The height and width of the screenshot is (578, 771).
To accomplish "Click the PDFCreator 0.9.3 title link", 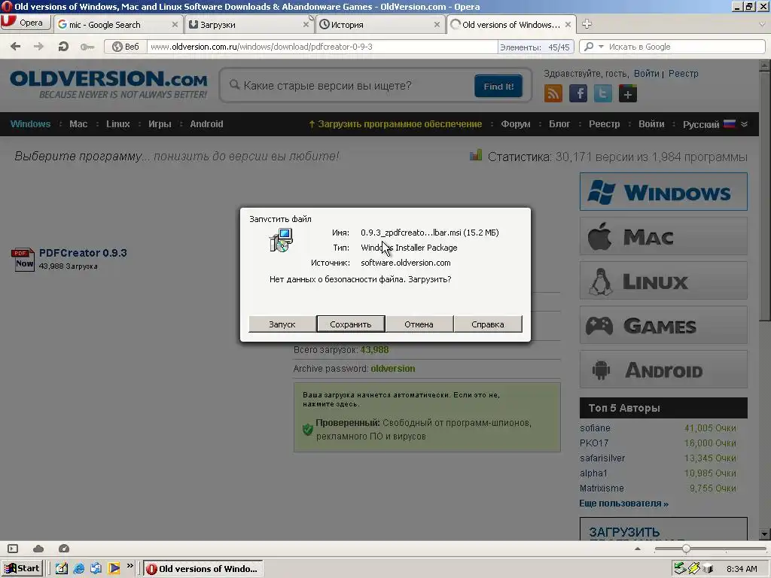I will pos(83,253).
